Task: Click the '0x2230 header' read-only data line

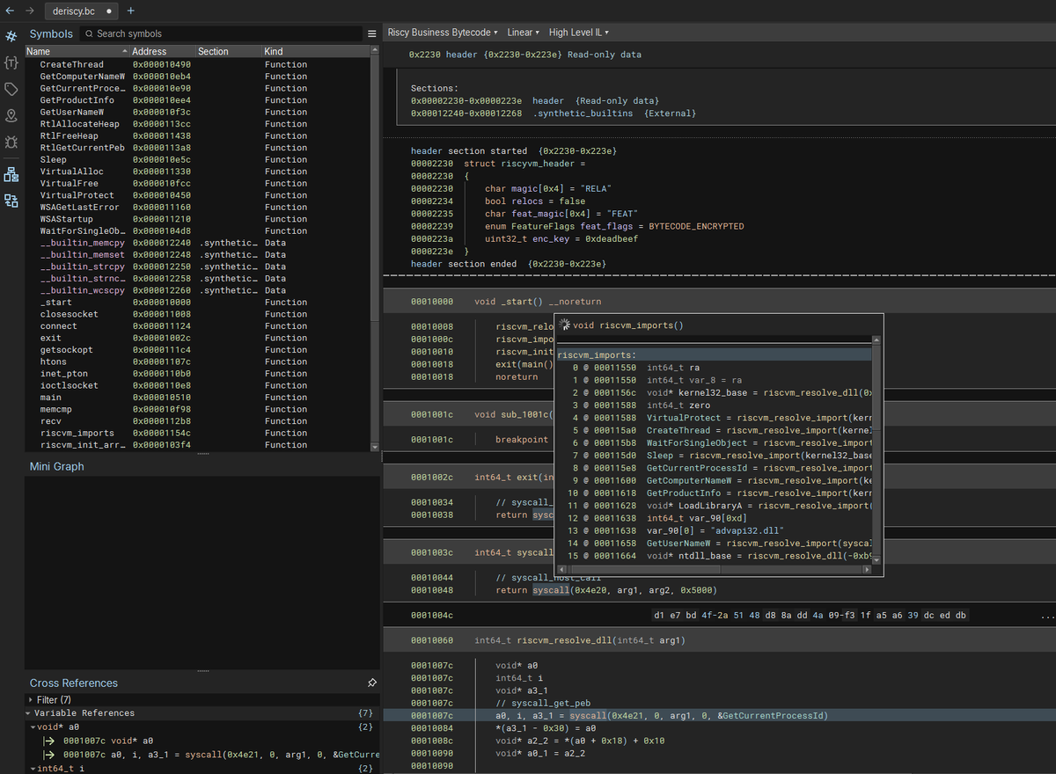Action: (525, 55)
